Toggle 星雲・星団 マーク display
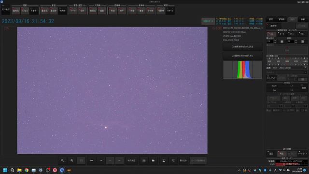Viewport: 309px width, 174px height. 73,11
